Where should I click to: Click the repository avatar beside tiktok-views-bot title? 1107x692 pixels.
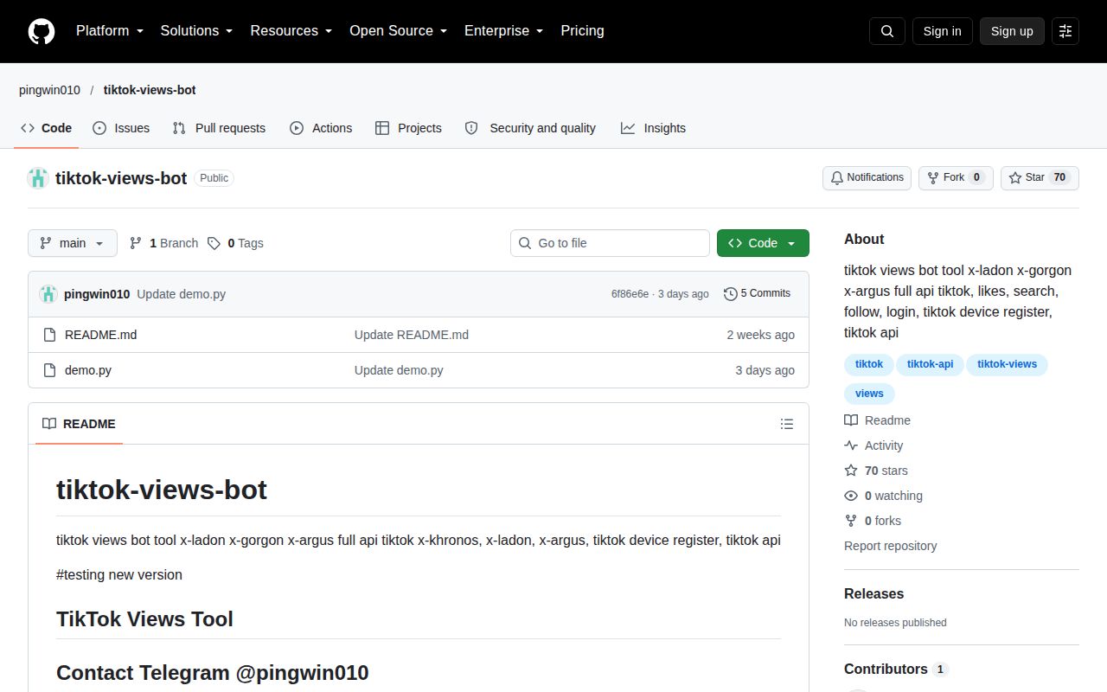[38, 178]
